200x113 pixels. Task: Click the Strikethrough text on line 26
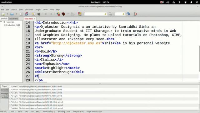[x=58, y=72]
